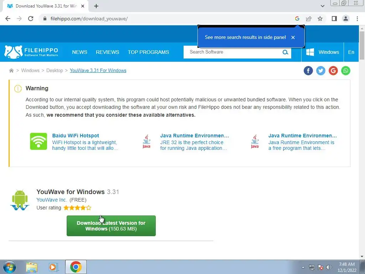Click the user rating stars
Image resolution: width=365 pixels, height=274 pixels.
click(x=77, y=208)
